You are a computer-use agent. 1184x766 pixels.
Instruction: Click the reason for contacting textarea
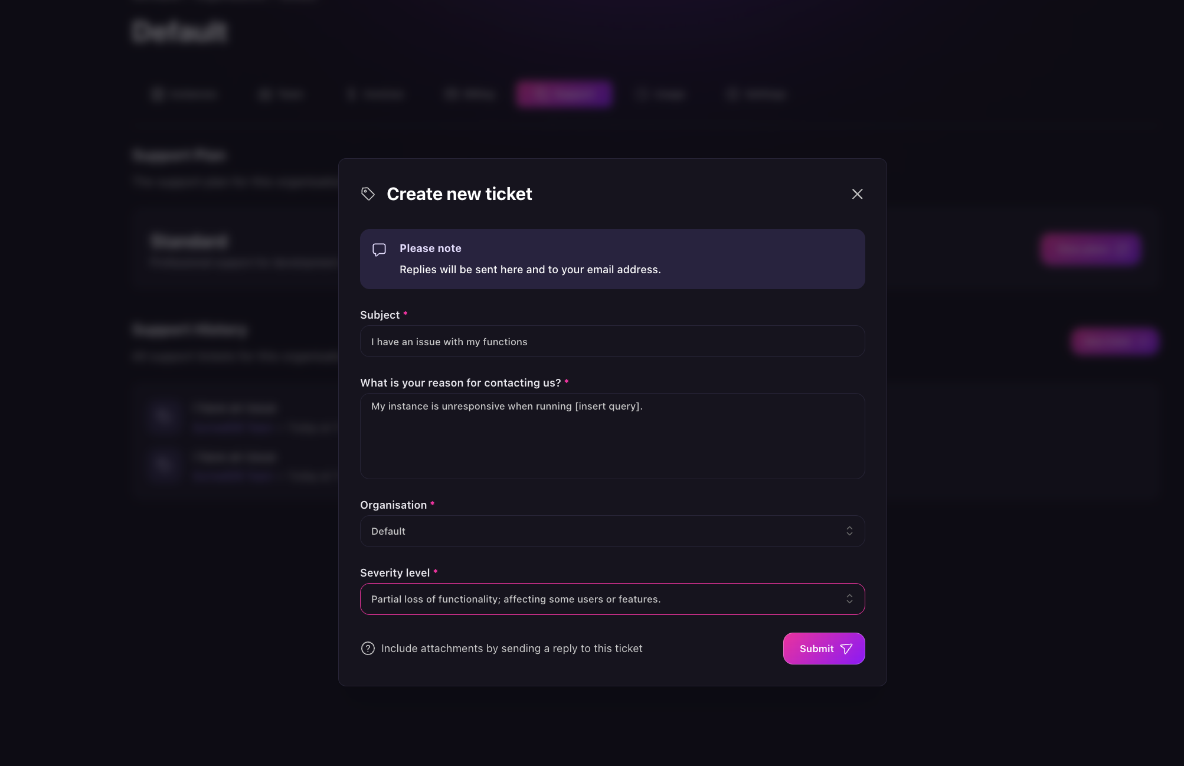[612, 436]
